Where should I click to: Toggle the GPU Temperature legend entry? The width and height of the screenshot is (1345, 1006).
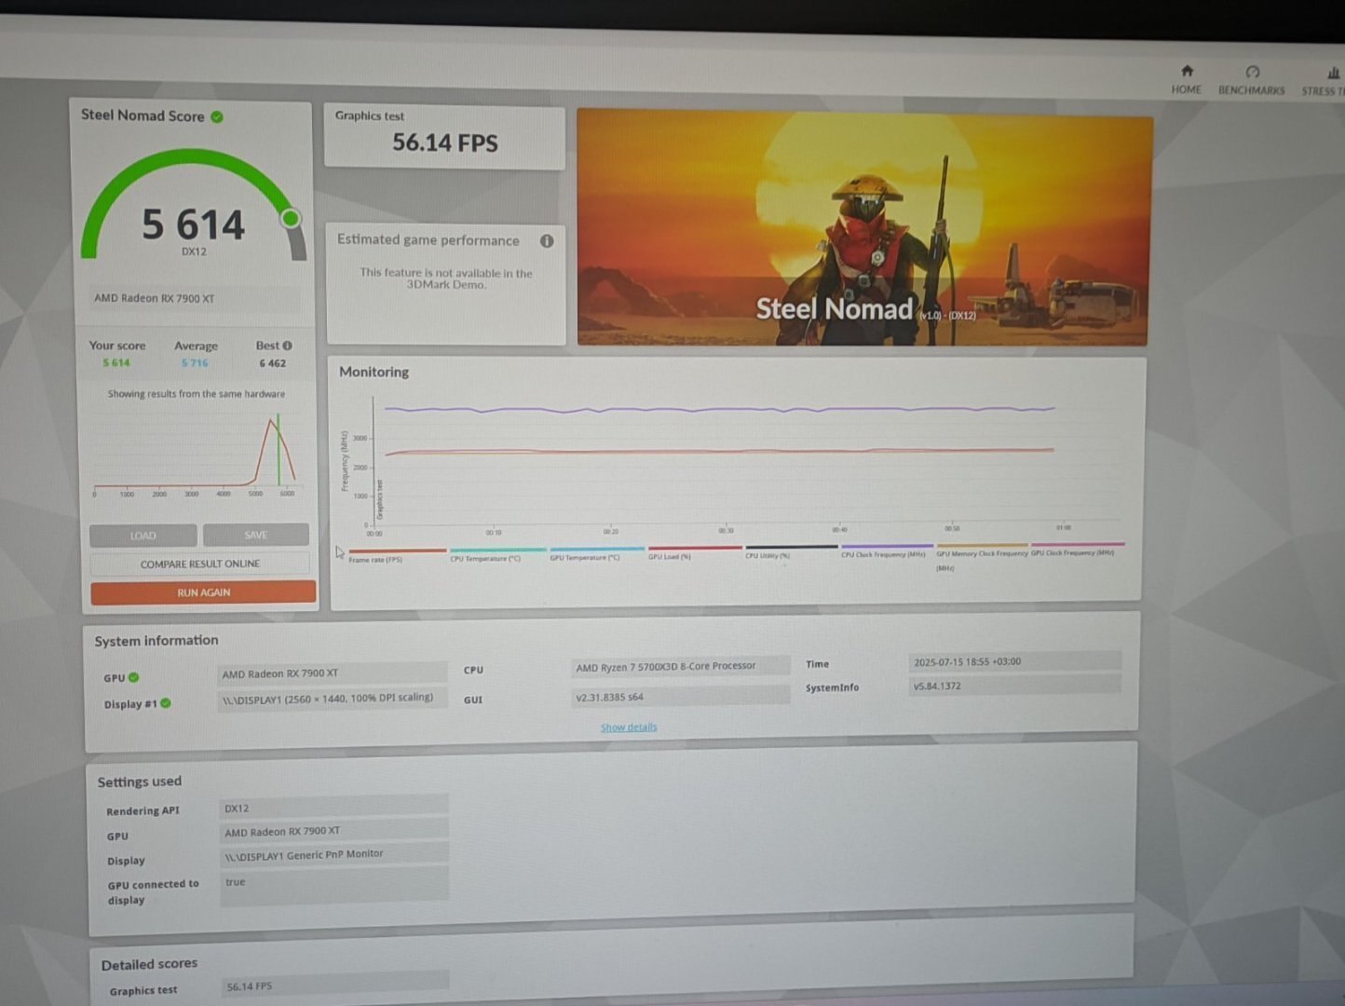[x=596, y=553]
